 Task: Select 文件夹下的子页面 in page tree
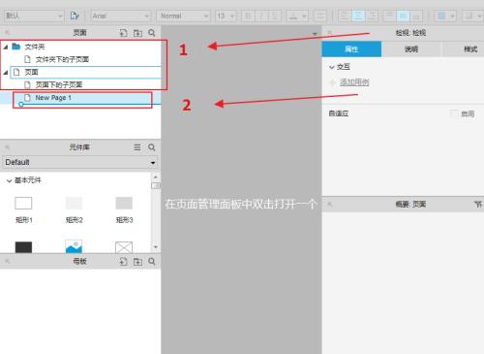62,59
